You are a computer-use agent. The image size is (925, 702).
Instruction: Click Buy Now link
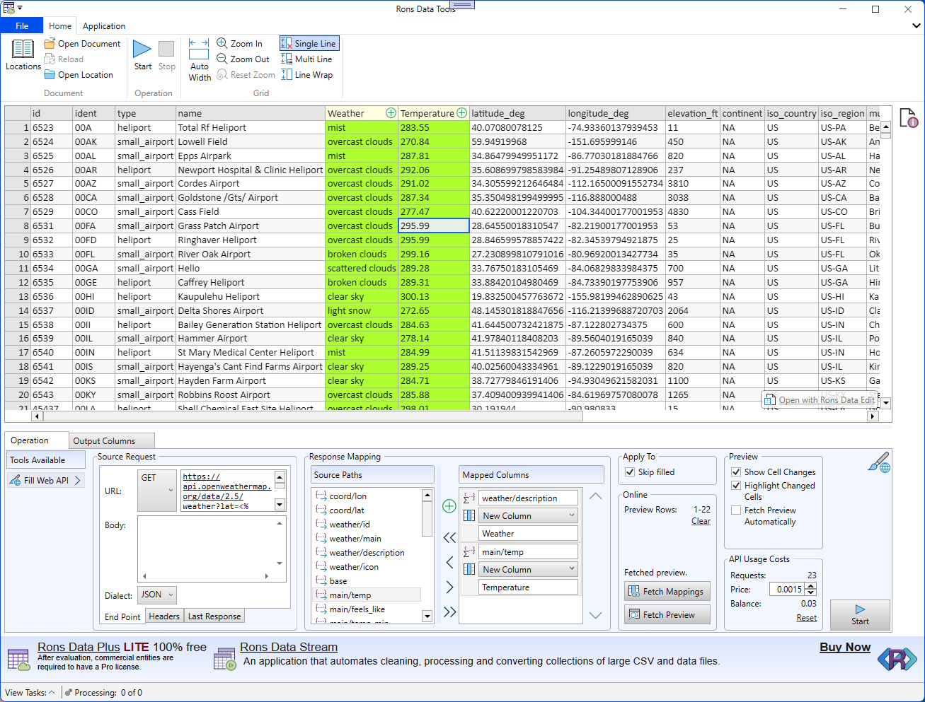click(x=845, y=648)
